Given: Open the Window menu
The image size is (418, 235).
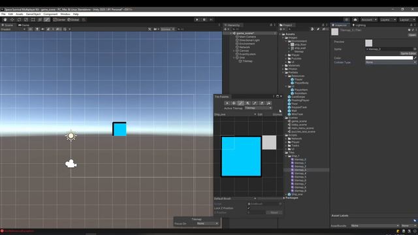Looking at the screenshot, I should [65, 14].
